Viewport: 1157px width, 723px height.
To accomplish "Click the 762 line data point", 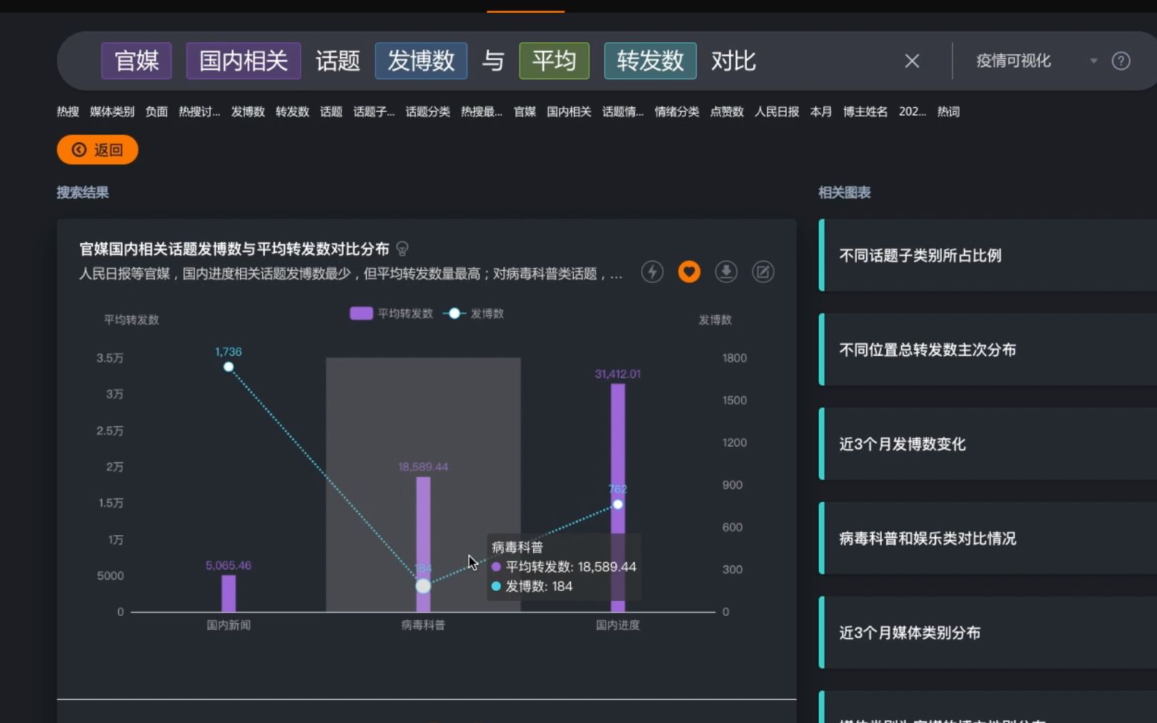I will (617, 504).
